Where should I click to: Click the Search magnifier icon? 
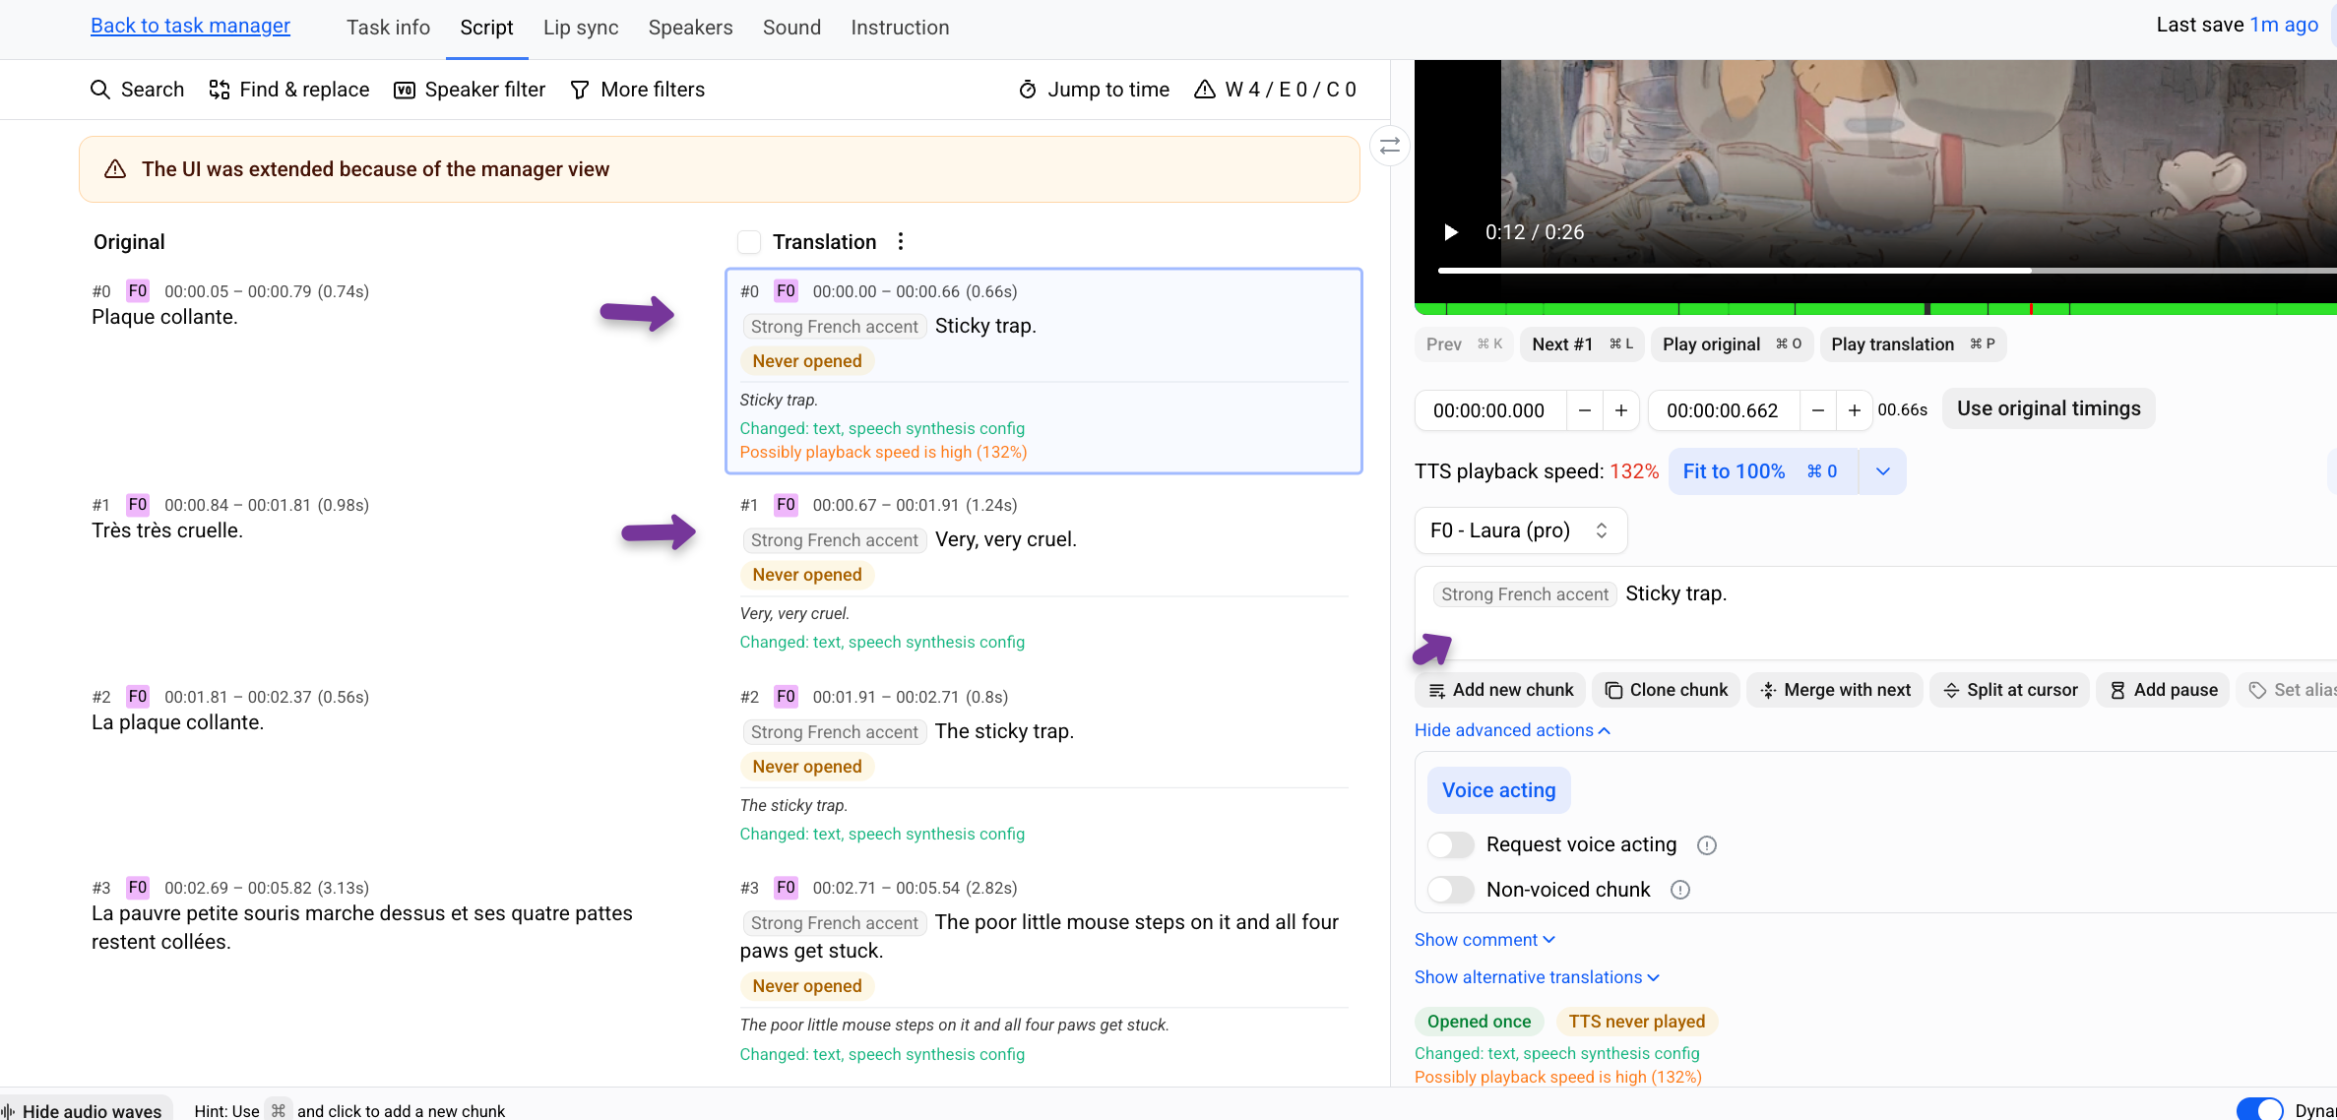(x=99, y=90)
